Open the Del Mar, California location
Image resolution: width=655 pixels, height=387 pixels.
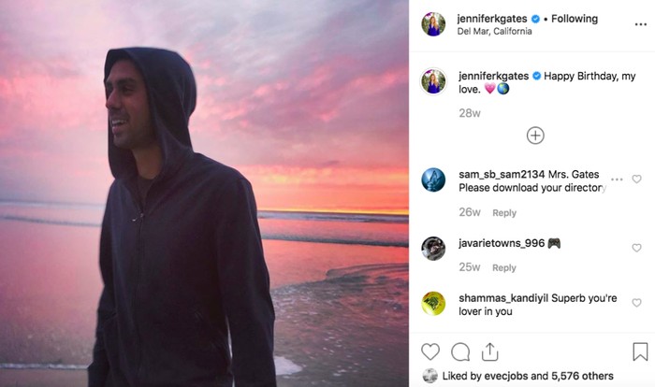pos(494,32)
